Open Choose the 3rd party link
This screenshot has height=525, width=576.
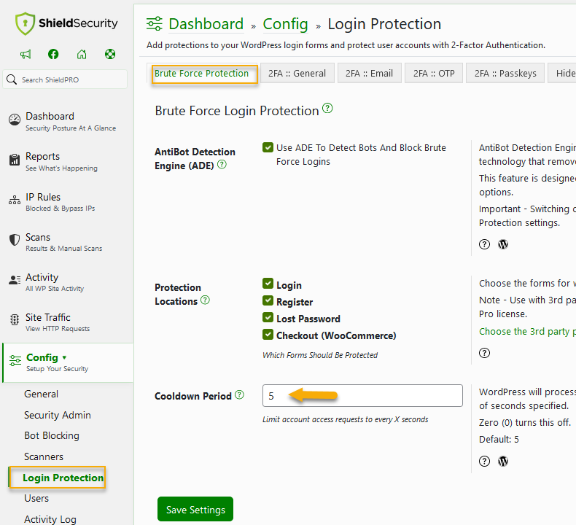click(527, 331)
